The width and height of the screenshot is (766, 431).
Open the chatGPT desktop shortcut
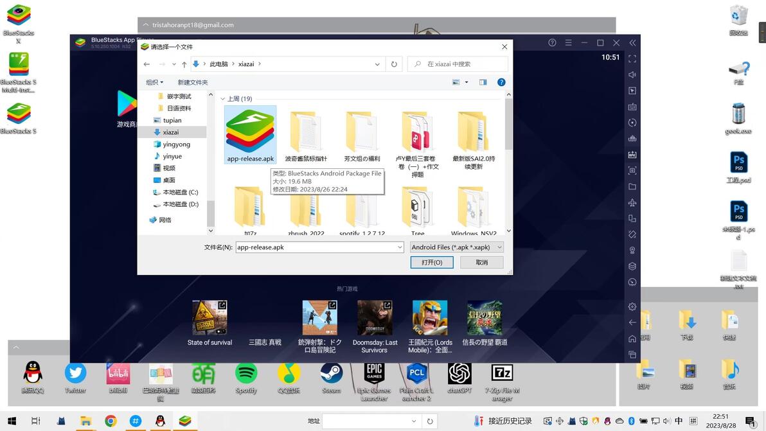[459, 378]
